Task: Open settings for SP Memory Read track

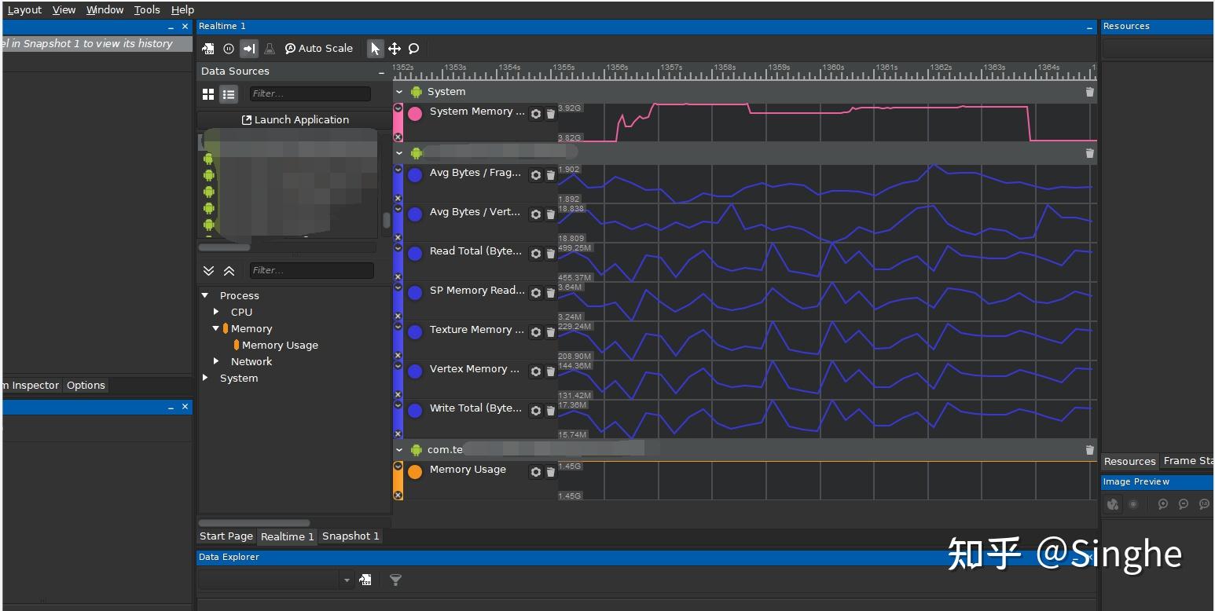Action: pos(536,293)
